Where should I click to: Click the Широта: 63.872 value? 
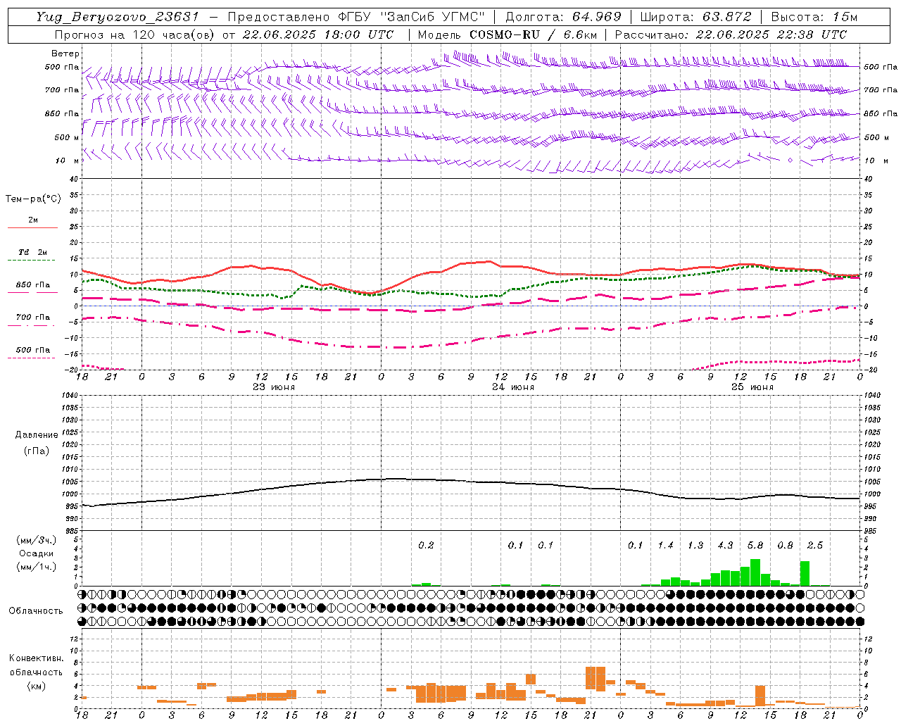point(695,17)
